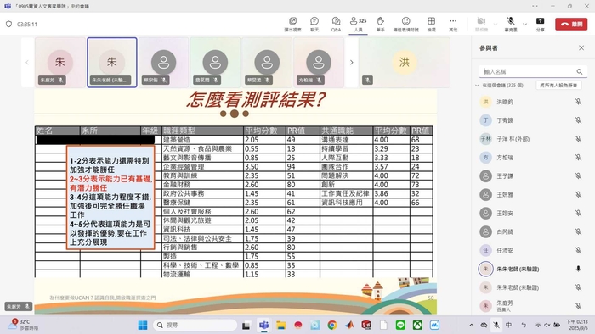Select 洪 participant's large video tile
Image resolution: width=595 pixels, height=334 pixels.
click(x=405, y=63)
